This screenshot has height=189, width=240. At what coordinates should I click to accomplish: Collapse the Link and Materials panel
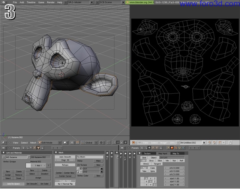pos(3,153)
